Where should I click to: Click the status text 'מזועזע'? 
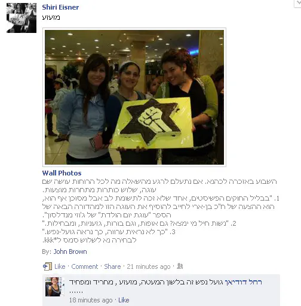point(51,17)
